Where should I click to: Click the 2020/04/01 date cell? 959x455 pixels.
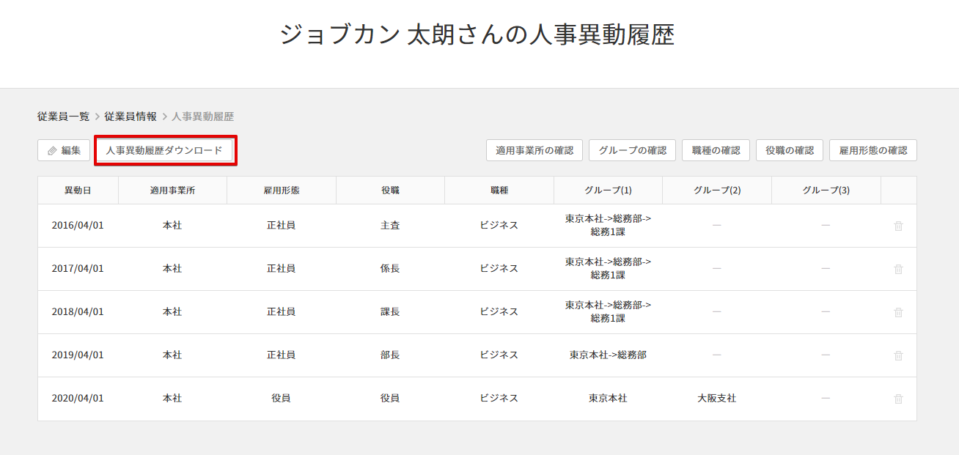(78, 399)
